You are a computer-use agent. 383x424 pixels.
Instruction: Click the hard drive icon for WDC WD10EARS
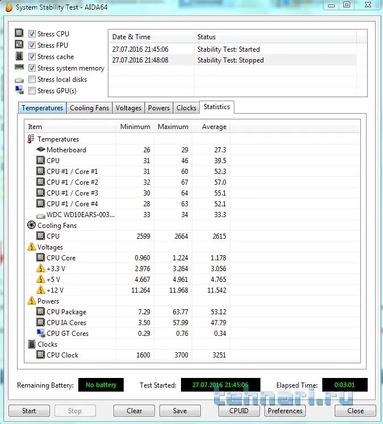pyautogui.click(x=41, y=216)
